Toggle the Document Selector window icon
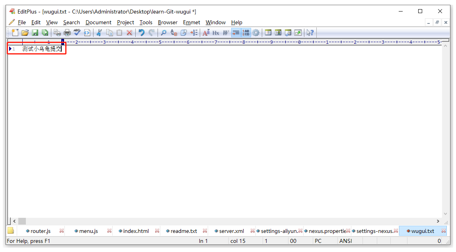 pyautogui.click(x=268, y=33)
